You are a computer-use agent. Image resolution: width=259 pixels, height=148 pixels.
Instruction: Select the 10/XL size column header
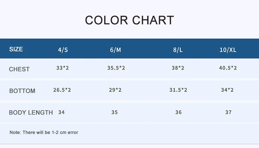coord(228,50)
